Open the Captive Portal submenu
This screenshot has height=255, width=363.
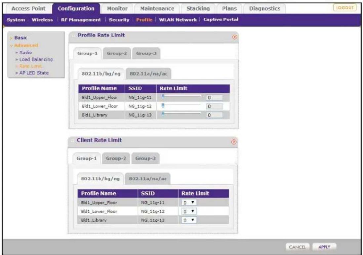(221, 20)
